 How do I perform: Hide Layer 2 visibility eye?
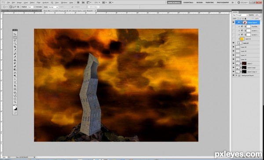(233, 63)
